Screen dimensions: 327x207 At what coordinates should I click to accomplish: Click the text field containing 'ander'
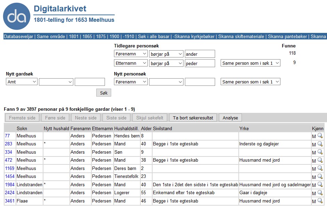pos(200,54)
